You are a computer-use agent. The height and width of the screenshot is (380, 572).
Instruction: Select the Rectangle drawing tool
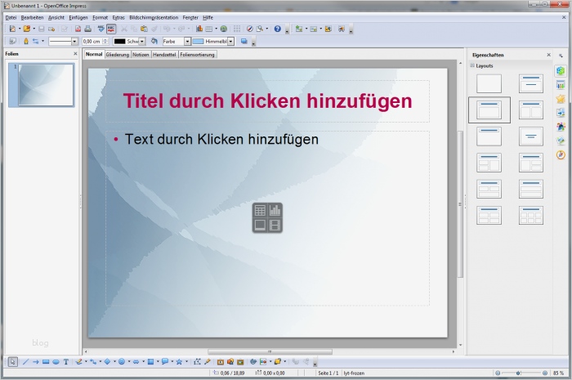click(x=46, y=362)
